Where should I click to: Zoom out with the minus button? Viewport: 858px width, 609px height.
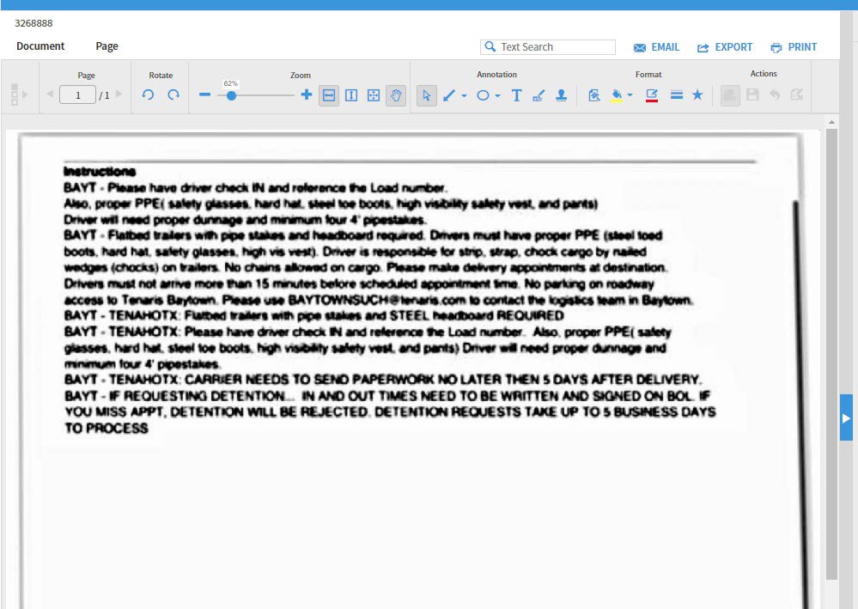(204, 94)
